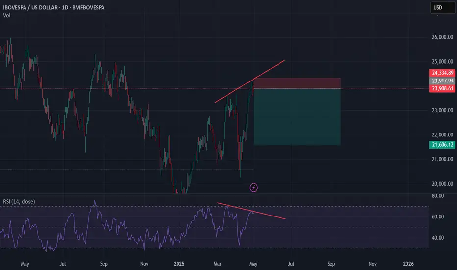This screenshot has height=270, width=457.
Task: Click the Mar label on time axis
Action: click(217, 264)
